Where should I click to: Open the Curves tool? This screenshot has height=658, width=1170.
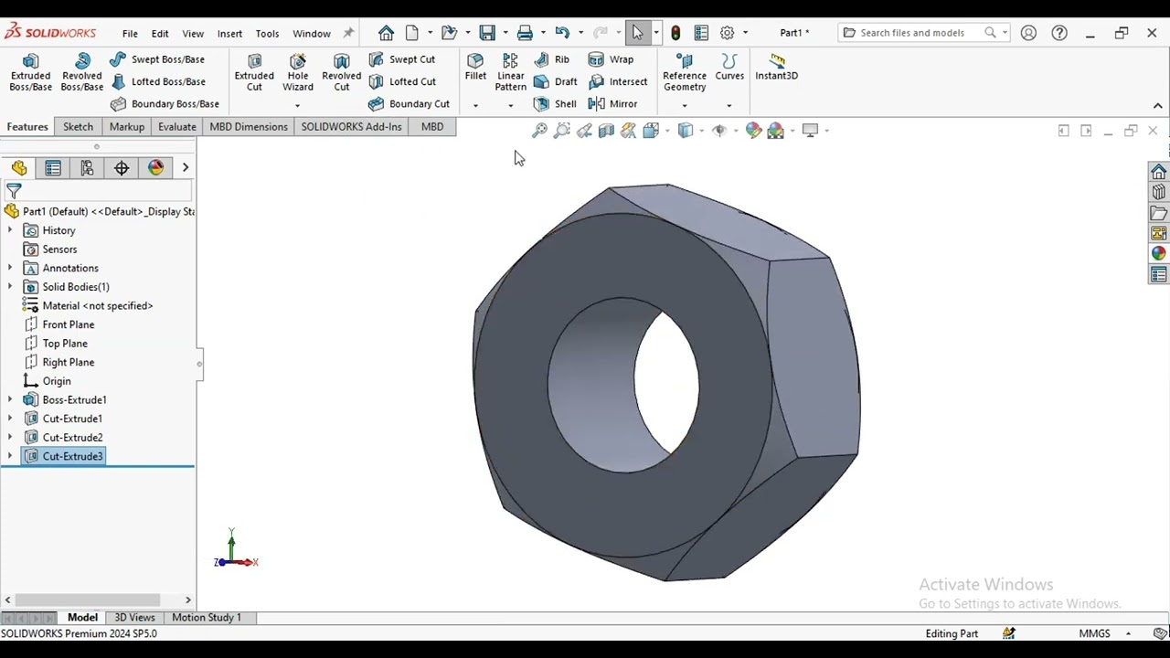[729, 67]
